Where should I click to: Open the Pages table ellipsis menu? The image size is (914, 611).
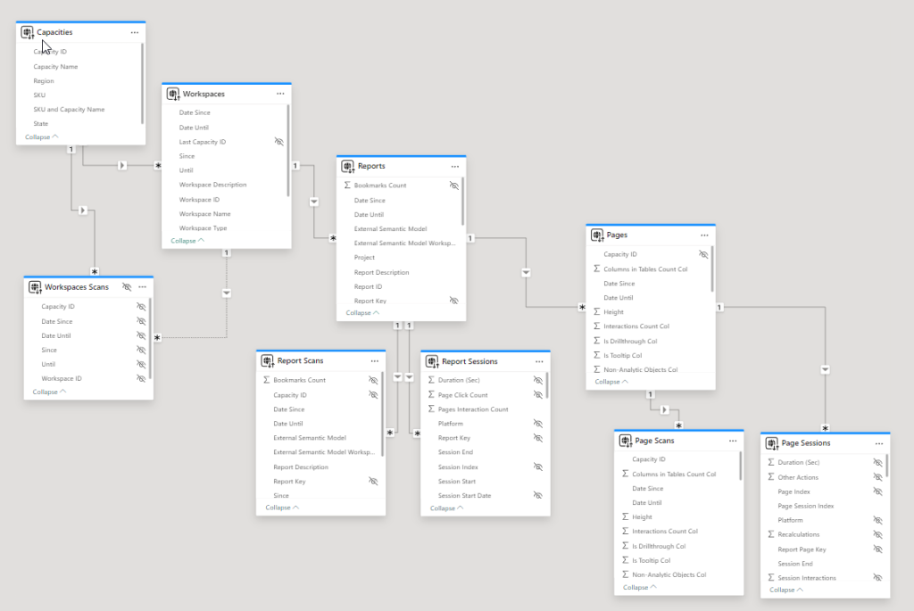click(x=704, y=235)
